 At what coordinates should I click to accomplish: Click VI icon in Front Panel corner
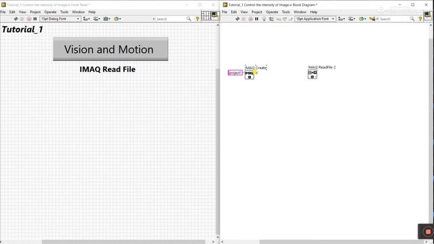[x=216, y=16]
